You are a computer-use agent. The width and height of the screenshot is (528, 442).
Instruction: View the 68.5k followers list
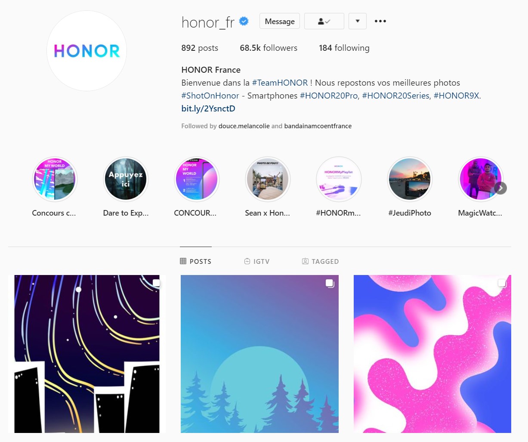269,48
